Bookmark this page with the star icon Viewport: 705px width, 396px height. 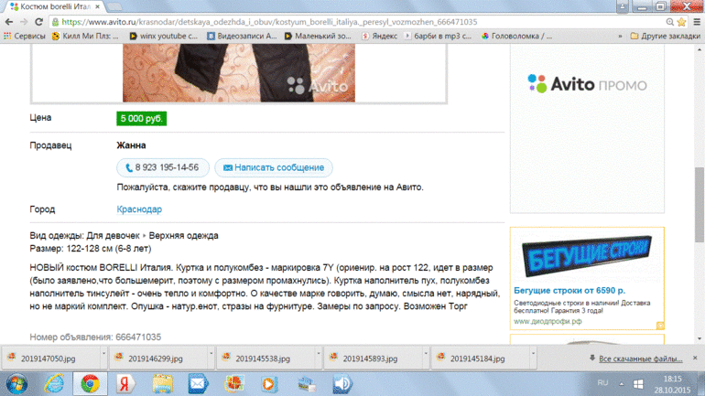(672, 22)
